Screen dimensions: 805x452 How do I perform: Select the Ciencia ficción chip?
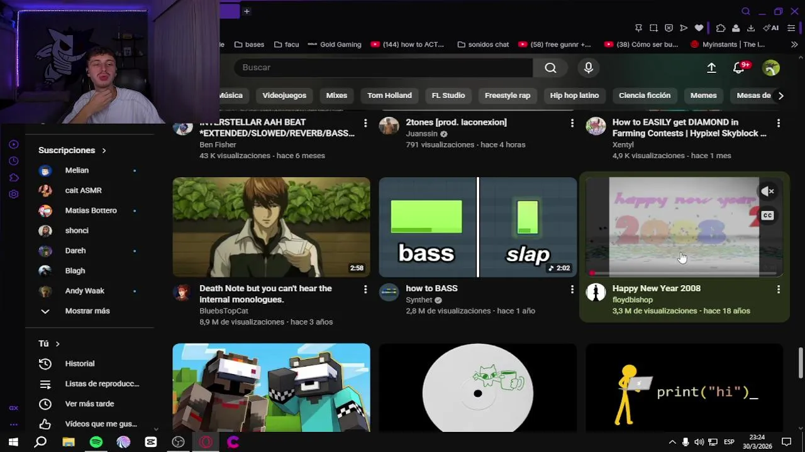645,95
